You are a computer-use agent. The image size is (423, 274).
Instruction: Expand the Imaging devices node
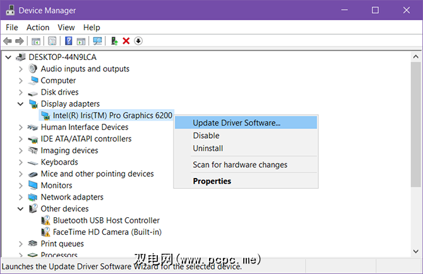[x=20, y=150]
